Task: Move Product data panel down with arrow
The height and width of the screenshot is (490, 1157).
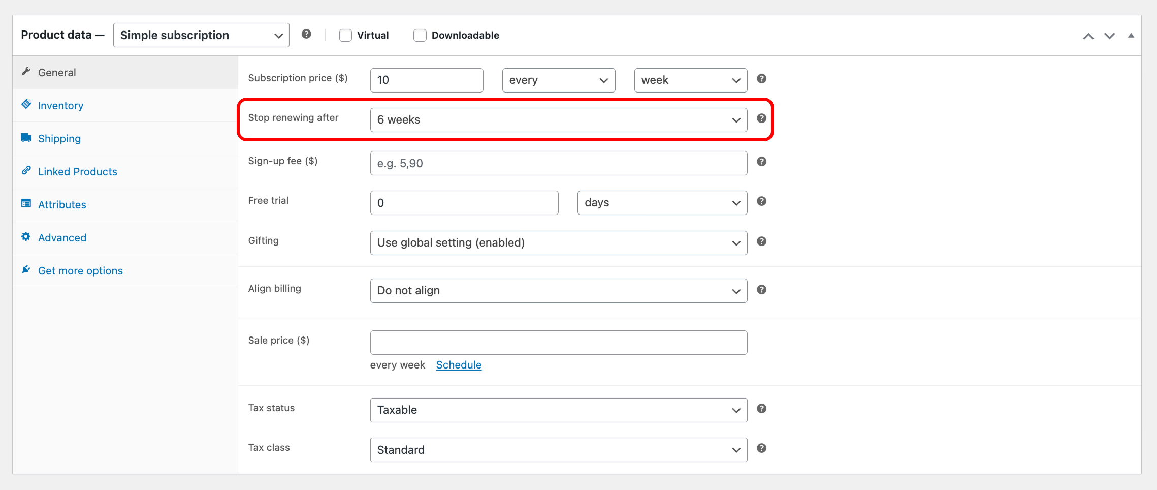Action: pyautogui.click(x=1110, y=36)
